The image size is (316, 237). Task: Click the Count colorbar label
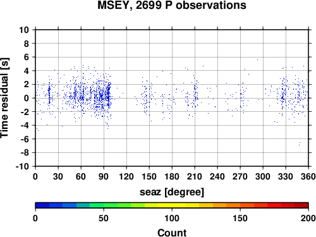[172, 233]
